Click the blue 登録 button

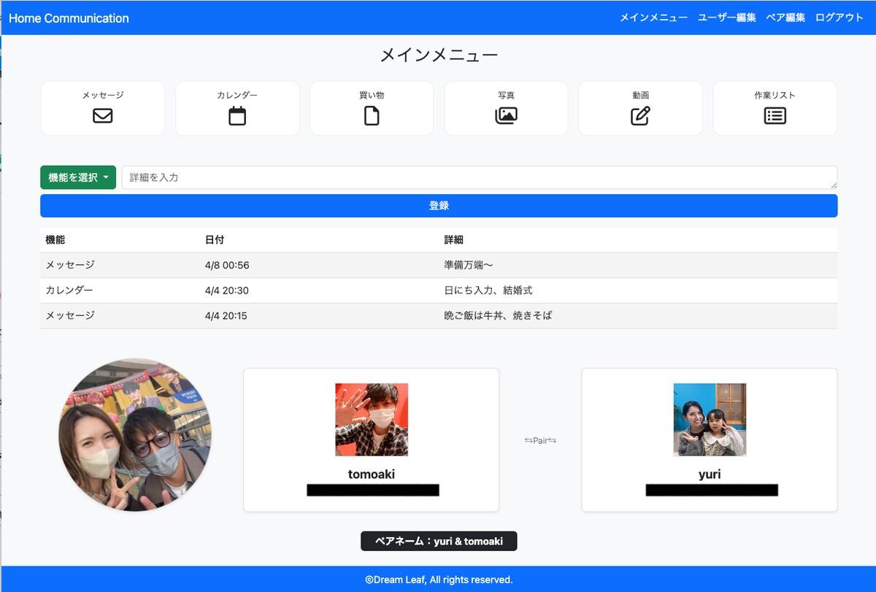pyautogui.click(x=439, y=206)
